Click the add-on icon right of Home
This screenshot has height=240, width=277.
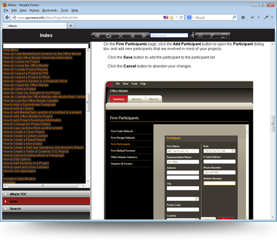pos(253,17)
